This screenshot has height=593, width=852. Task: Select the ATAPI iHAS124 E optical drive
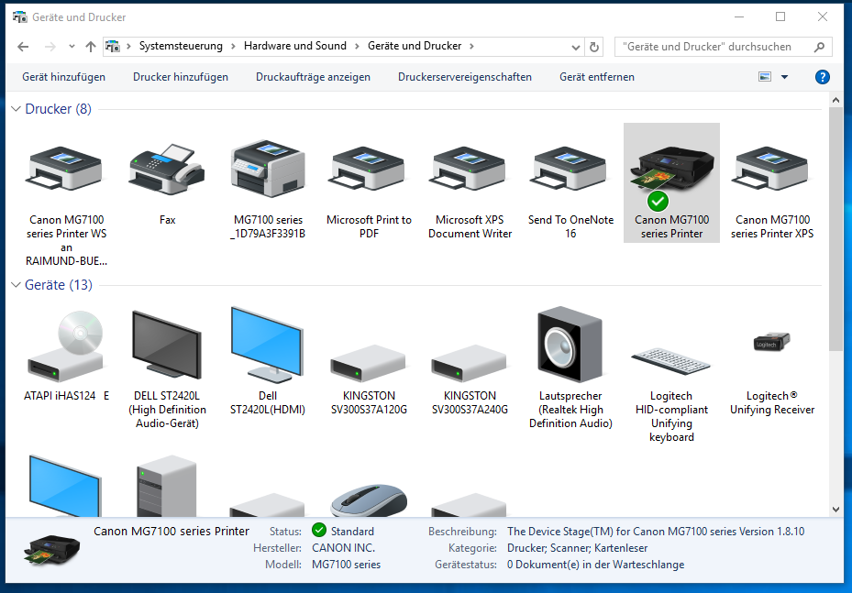(66, 346)
